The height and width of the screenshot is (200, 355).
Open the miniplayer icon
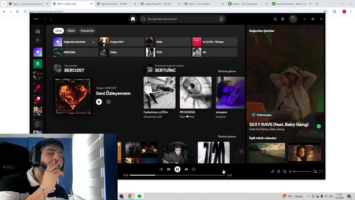(315, 172)
